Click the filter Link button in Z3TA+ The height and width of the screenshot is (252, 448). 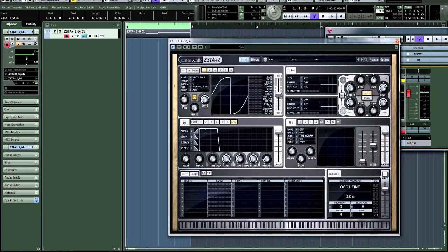point(342,95)
